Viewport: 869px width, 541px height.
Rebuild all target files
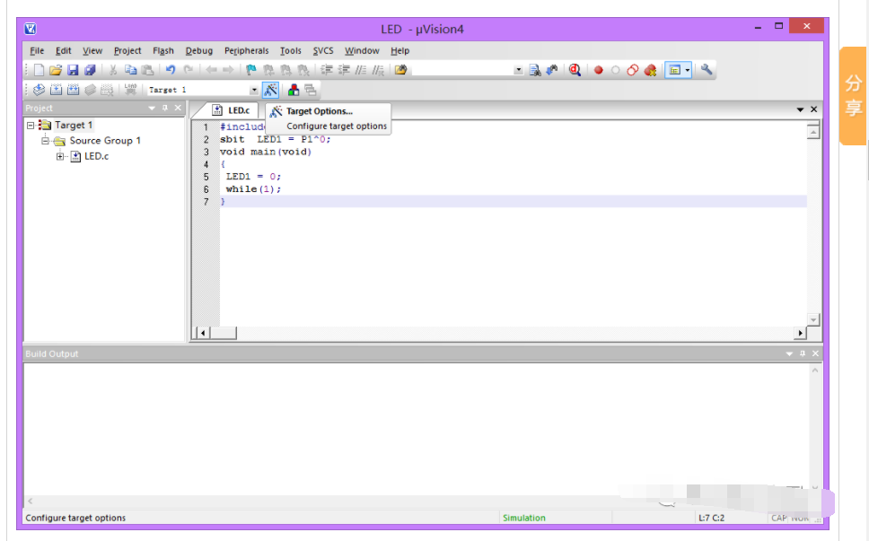point(73,90)
